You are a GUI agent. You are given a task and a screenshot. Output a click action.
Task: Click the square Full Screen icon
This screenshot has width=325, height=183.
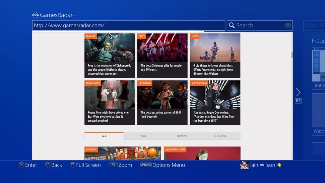click(x=72, y=165)
